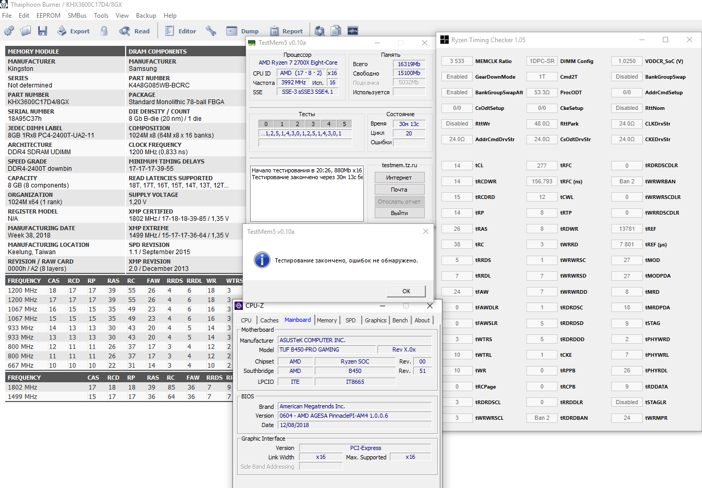Open a file using the folder icon
The height and width of the screenshot is (488, 702).
26,31
